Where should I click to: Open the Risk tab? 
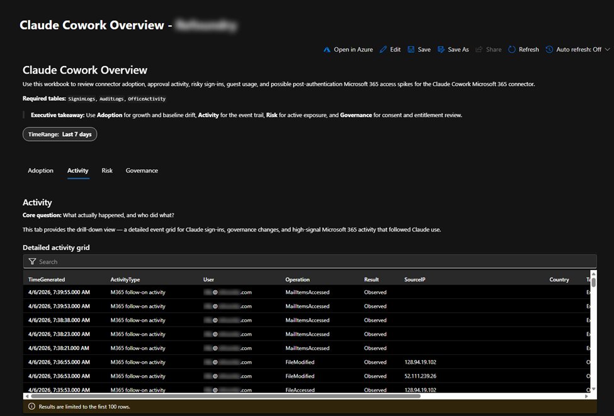(107, 171)
